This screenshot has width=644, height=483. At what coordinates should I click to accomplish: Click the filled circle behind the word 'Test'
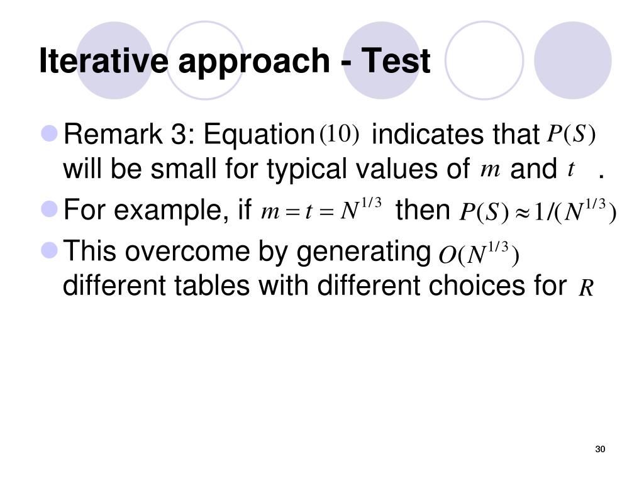click(382, 60)
